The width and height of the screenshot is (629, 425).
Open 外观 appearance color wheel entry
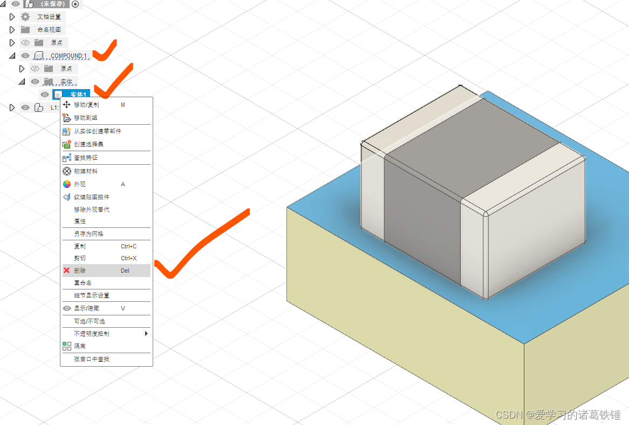[x=67, y=184]
